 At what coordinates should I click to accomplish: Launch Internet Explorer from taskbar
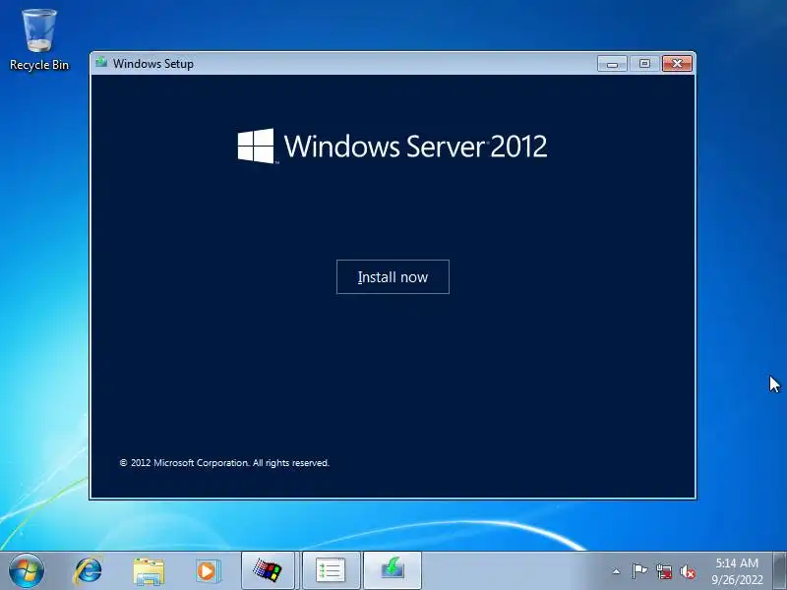(88, 571)
